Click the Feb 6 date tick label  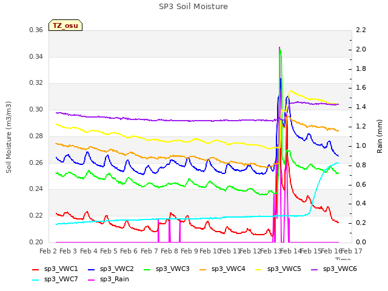tap(129, 251)
